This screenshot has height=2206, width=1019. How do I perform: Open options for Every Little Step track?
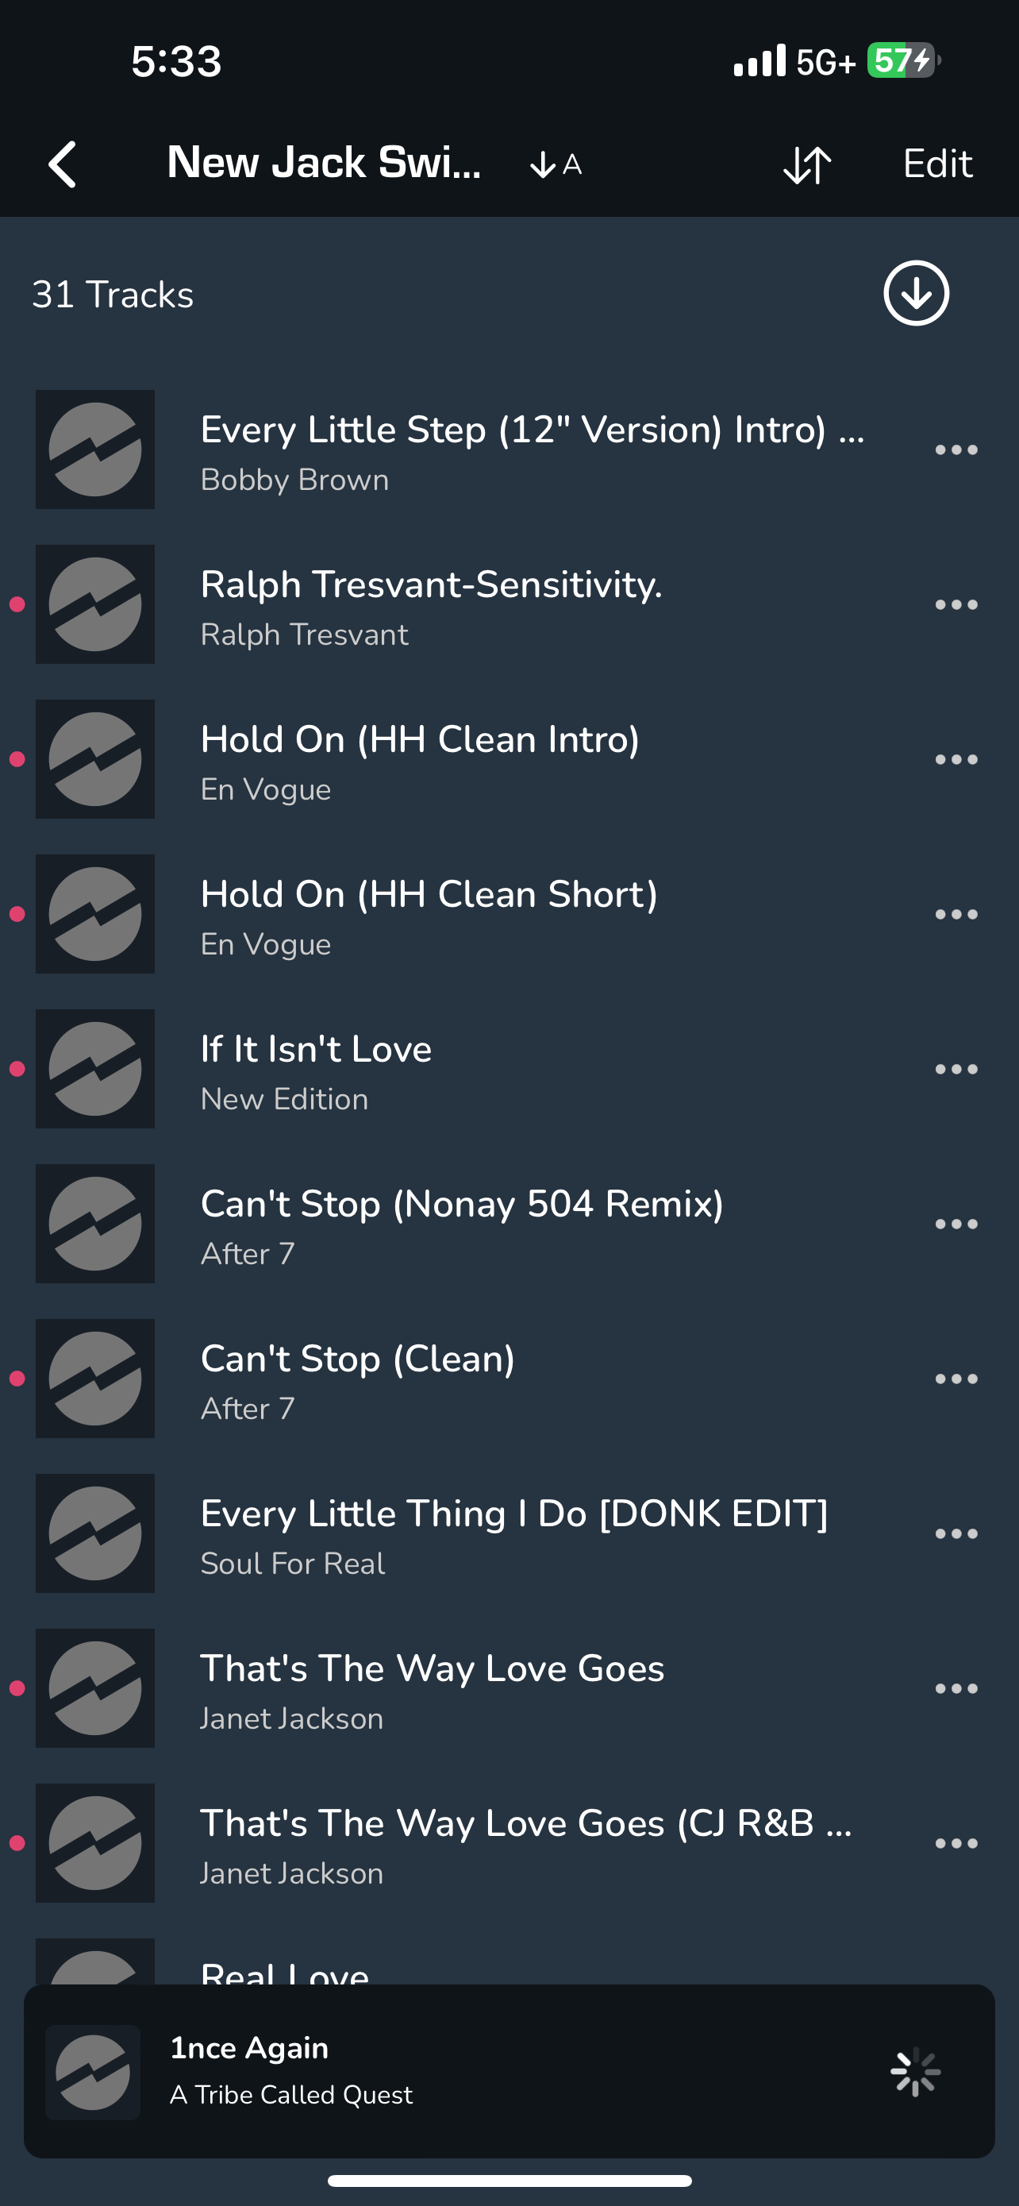[x=956, y=449]
